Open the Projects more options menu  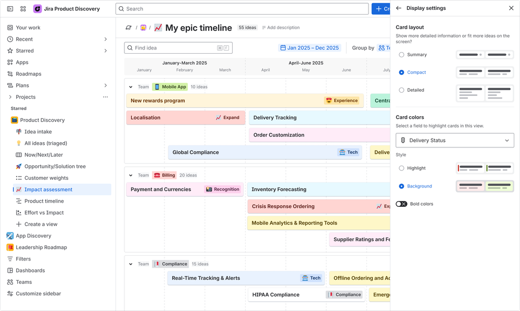[106, 97]
